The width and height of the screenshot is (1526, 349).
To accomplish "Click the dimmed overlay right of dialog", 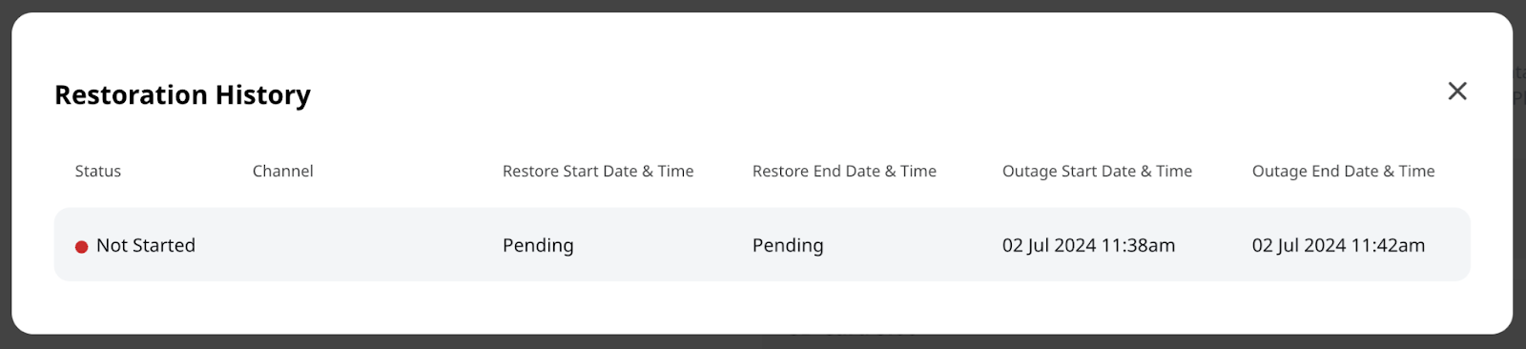I will point(1519,191).
